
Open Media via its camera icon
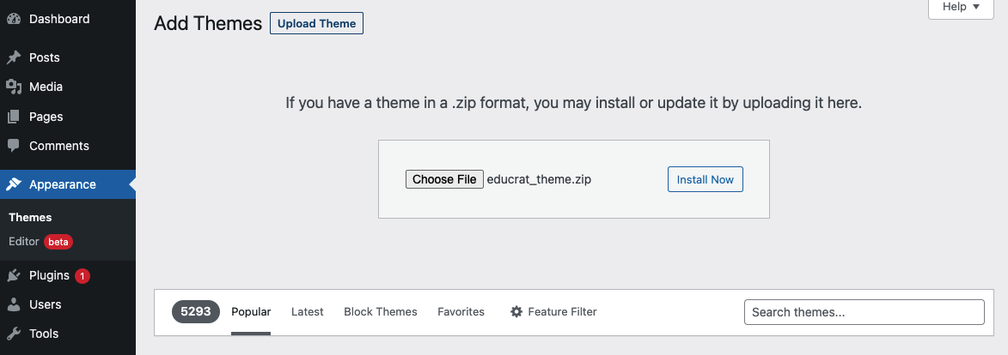tap(14, 87)
